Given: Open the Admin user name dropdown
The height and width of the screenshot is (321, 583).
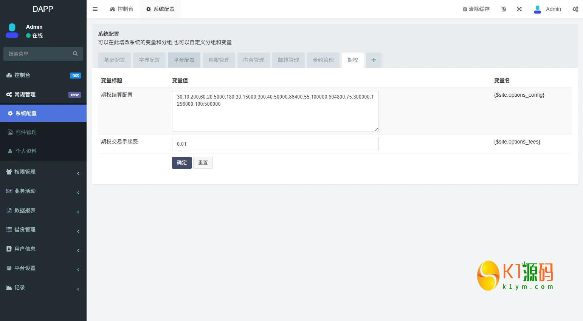Looking at the screenshot, I should 554,9.
